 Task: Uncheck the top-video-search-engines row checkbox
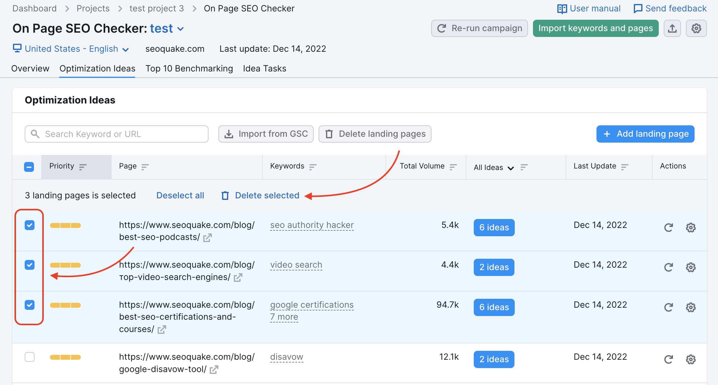click(30, 265)
